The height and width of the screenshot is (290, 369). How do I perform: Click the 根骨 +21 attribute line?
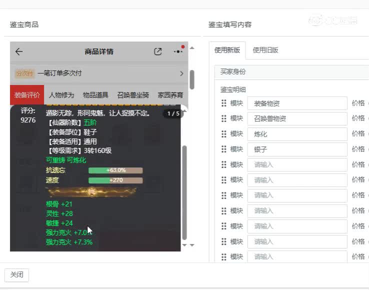[59, 204]
